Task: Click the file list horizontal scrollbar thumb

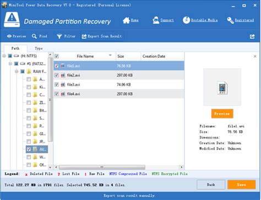Action: pos(102,167)
